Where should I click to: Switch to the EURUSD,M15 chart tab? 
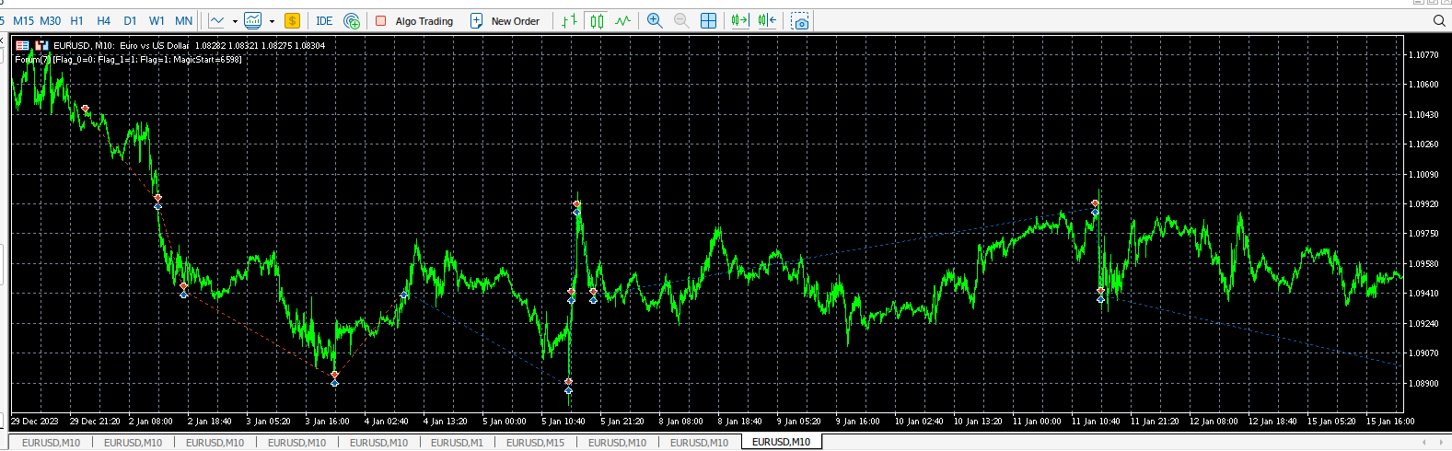pos(536,443)
